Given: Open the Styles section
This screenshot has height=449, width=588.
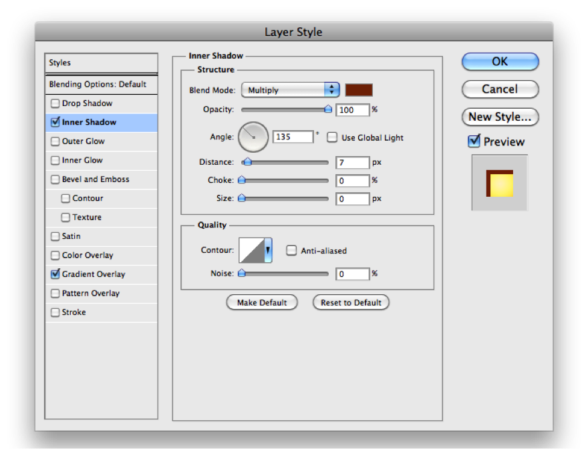Looking at the screenshot, I should coord(101,63).
